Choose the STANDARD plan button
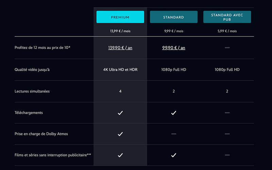This screenshot has height=170, width=272. pyautogui.click(x=173, y=17)
